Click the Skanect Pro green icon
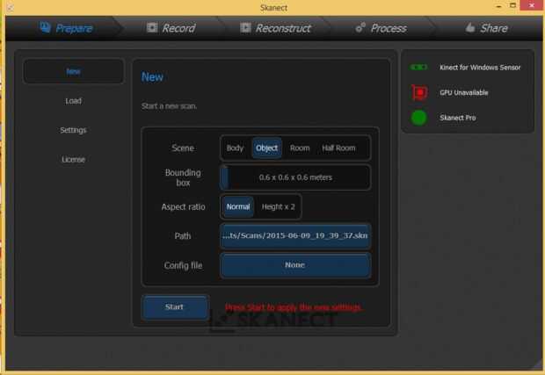Viewport: 545px width, 375px height. pyautogui.click(x=418, y=118)
